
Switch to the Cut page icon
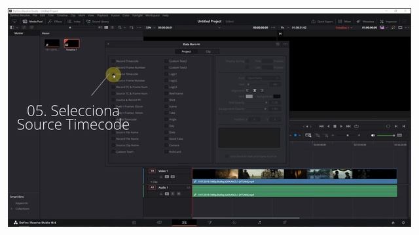point(159,223)
